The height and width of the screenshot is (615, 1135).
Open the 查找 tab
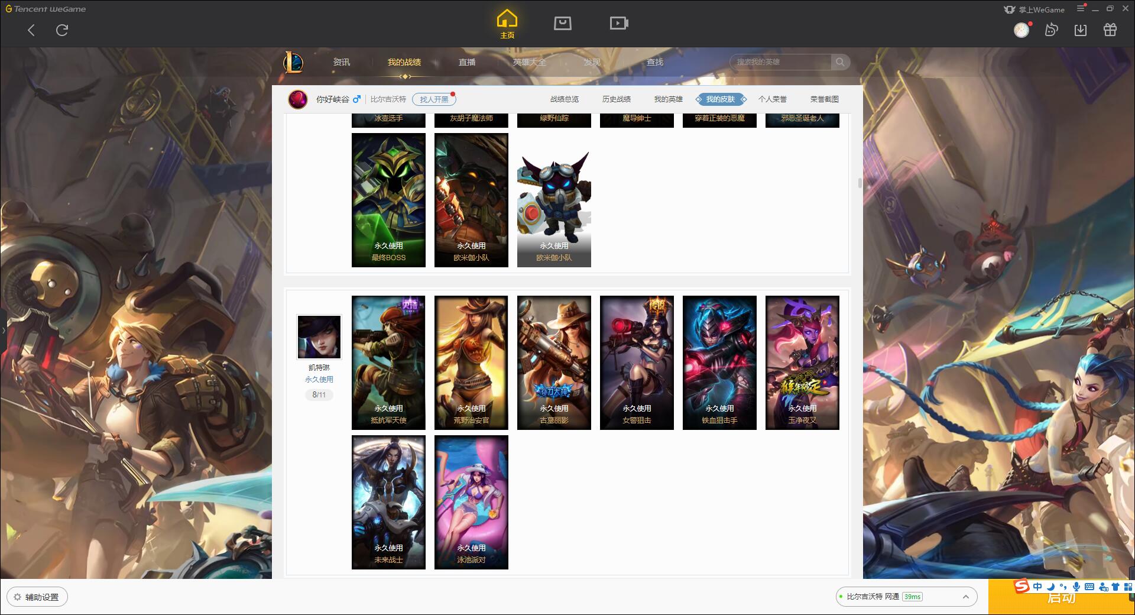(655, 62)
